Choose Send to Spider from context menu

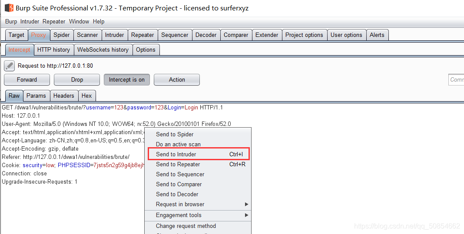198,134
